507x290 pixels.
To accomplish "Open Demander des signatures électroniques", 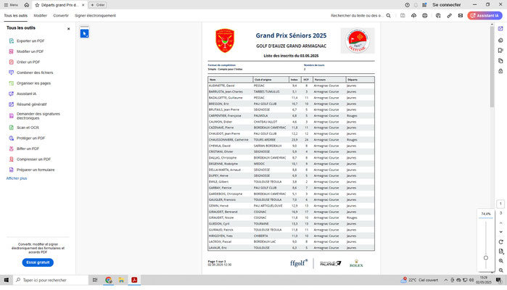I will tap(38, 116).
